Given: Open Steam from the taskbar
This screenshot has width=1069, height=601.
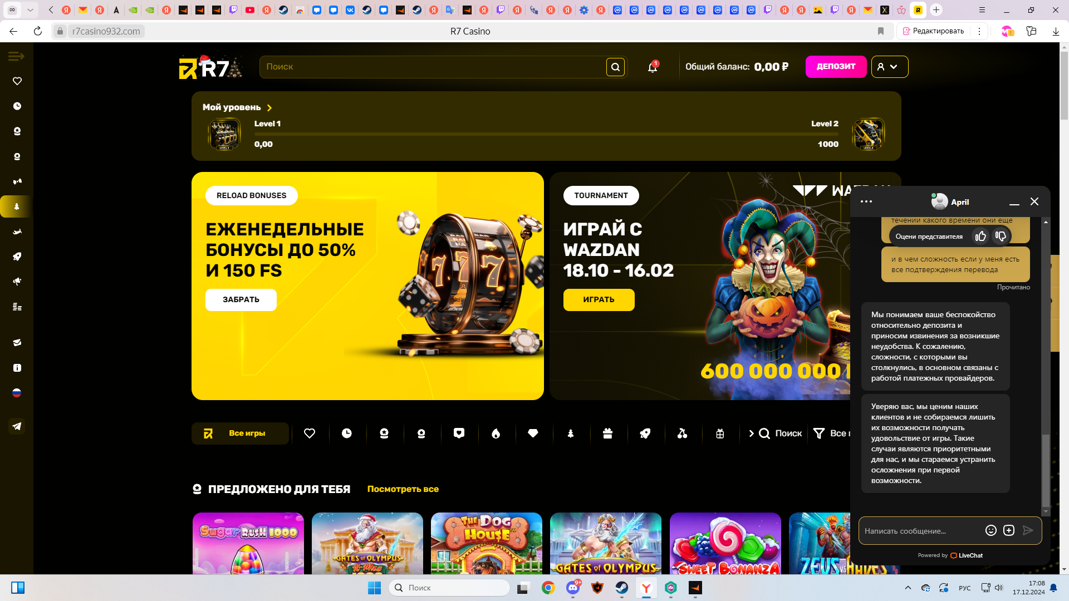Looking at the screenshot, I should point(621,588).
